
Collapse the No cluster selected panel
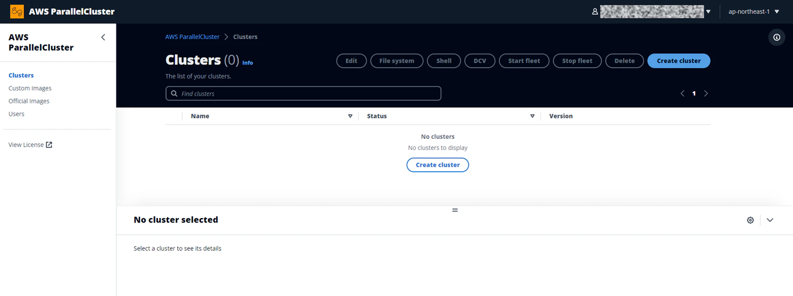tap(770, 220)
